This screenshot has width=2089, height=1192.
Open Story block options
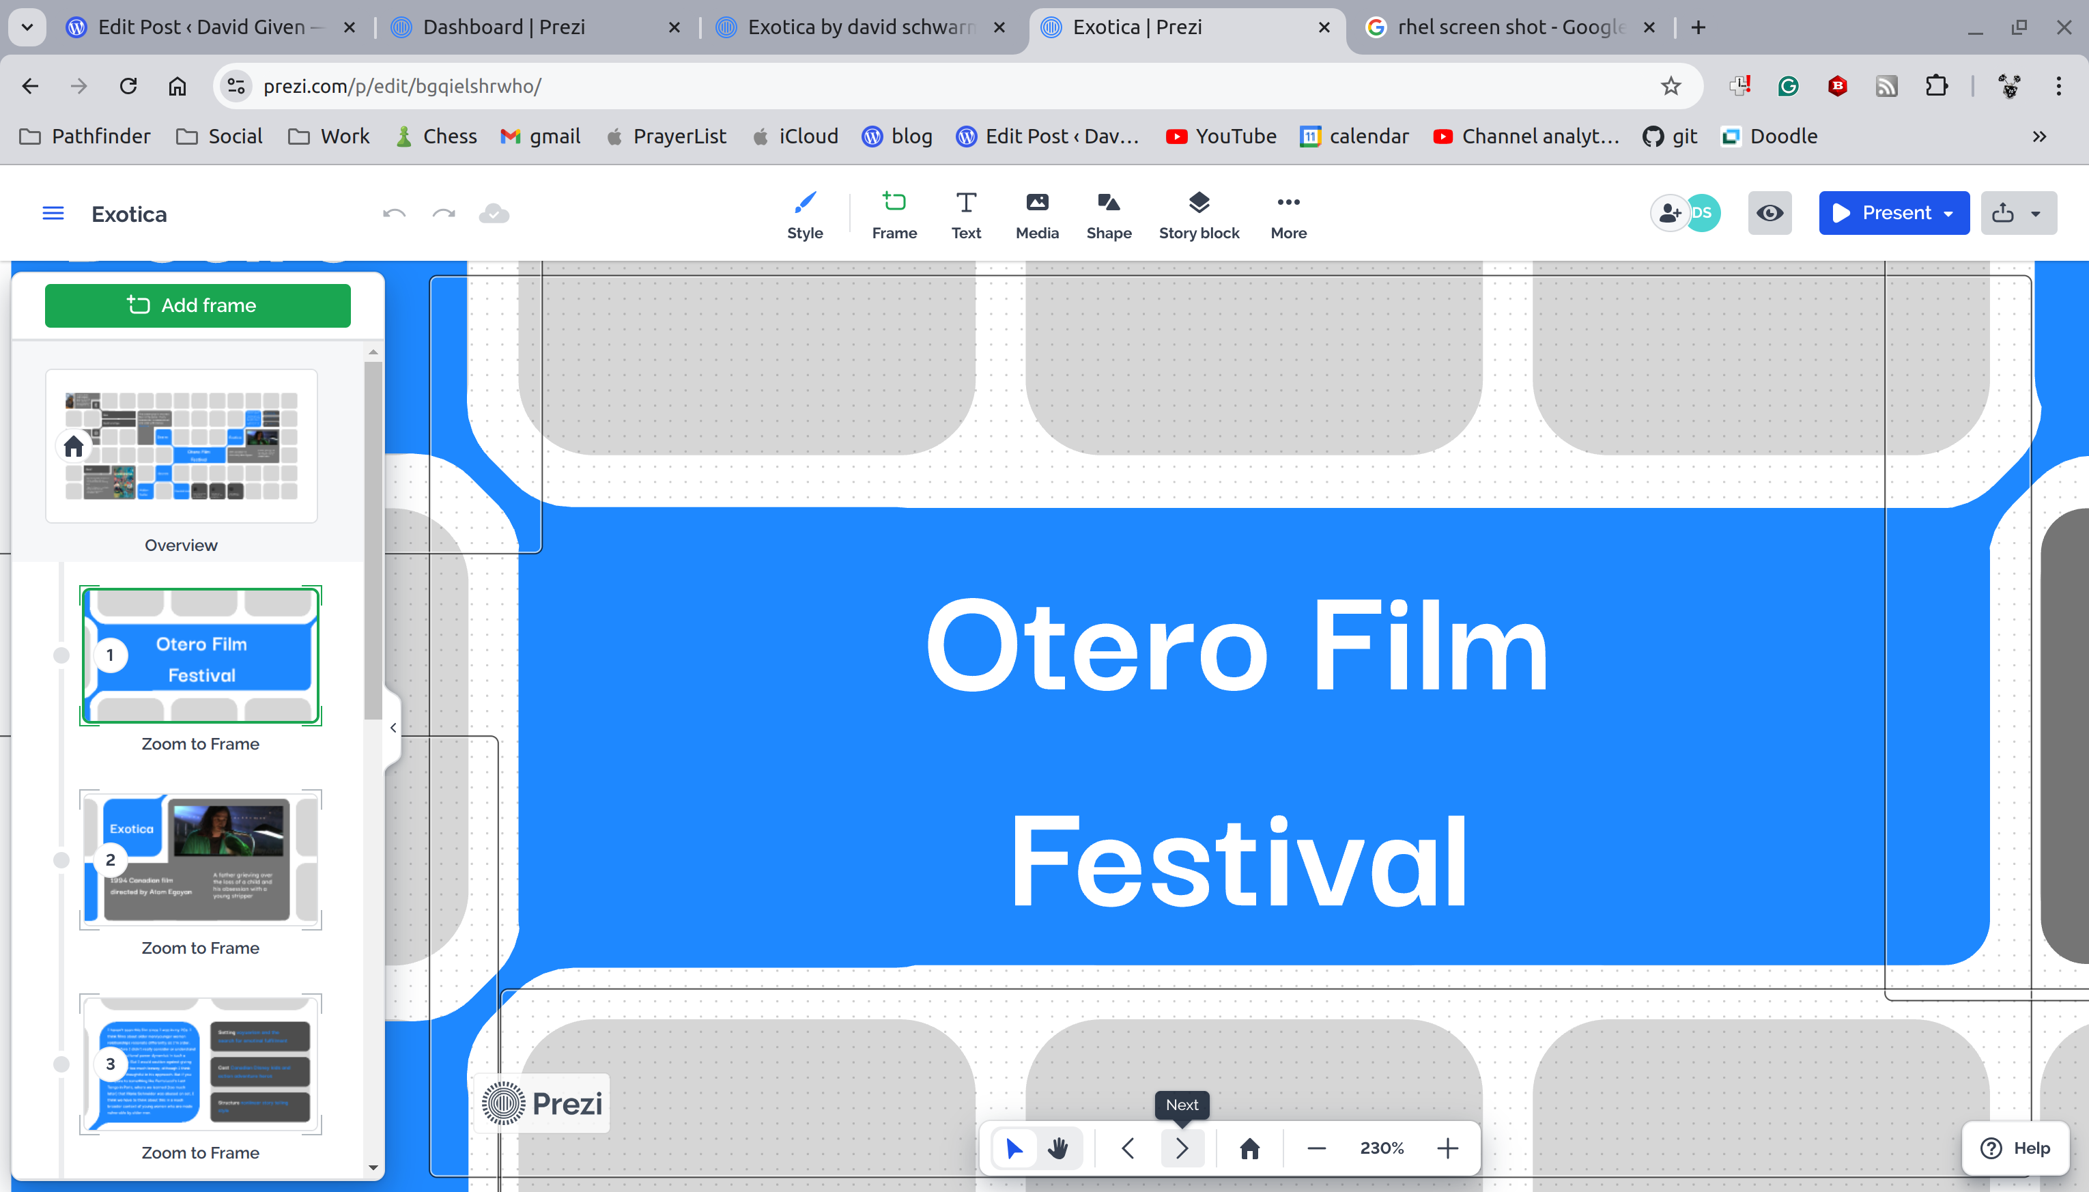pos(1198,214)
